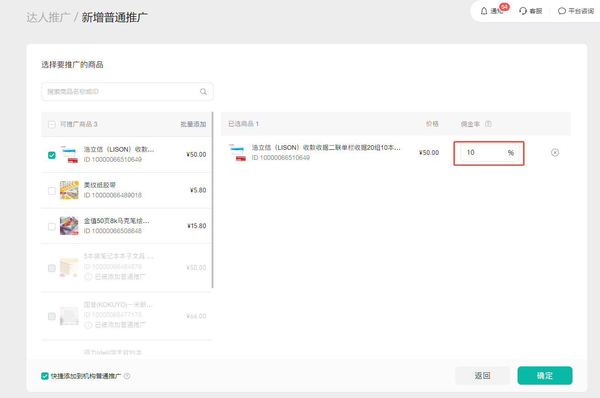Open customer service headset icon
The height and width of the screenshot is (398, 600).
(523, 11)
